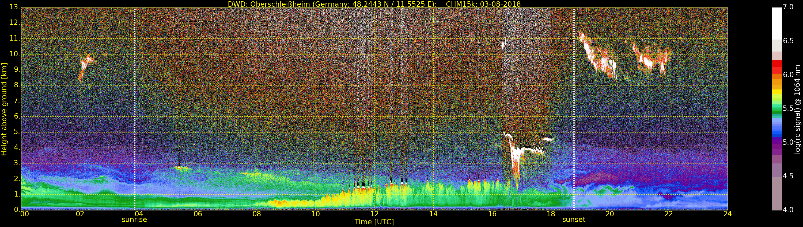The image size is (803, 227).
Task: Click the '1.' height tick label
Action: click(x=17, y=194)
